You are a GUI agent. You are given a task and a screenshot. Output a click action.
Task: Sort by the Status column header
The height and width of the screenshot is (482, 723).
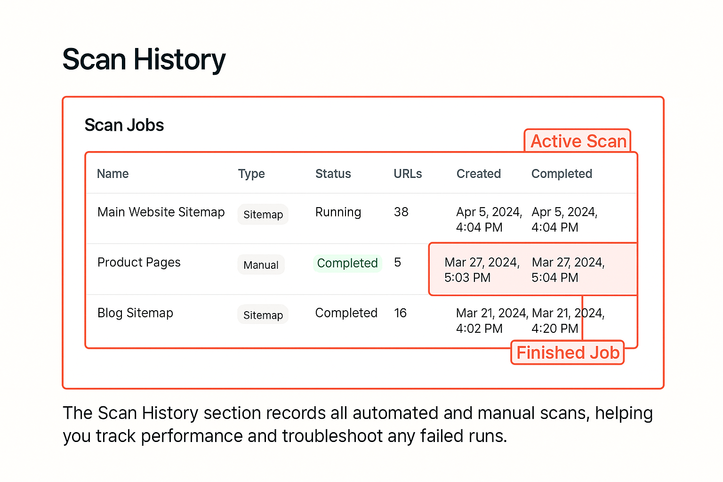pyautogui.click(x=333, y=174)
